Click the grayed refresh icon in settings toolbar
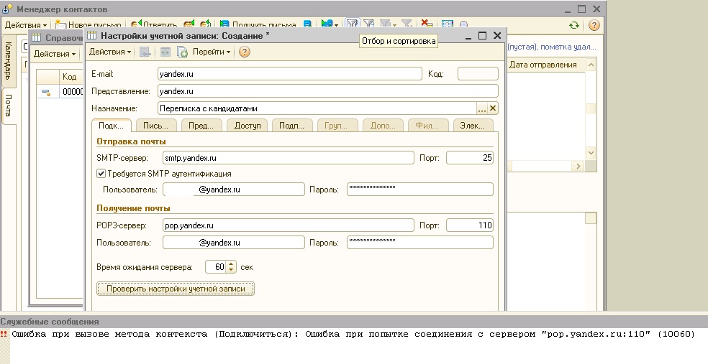Viewport: 708px width, 364px height. pyautogui.click(x=165, y=52)
